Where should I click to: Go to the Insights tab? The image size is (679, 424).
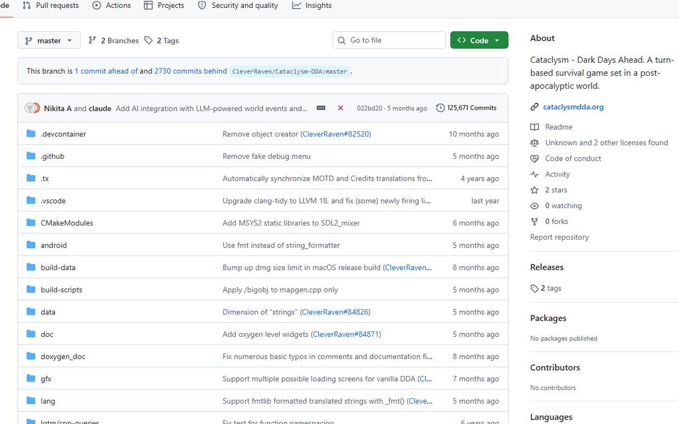pos(312,6)
